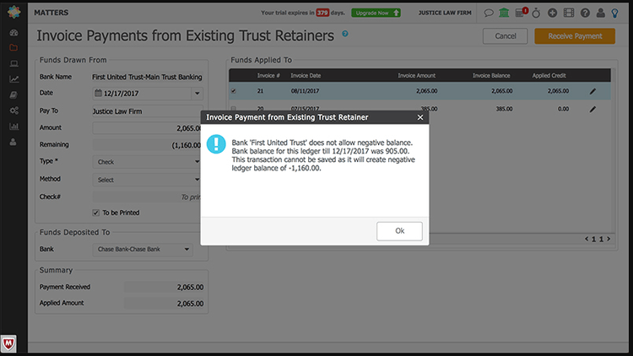Edit invoice 21 with pencil icon

click(592, 91)
